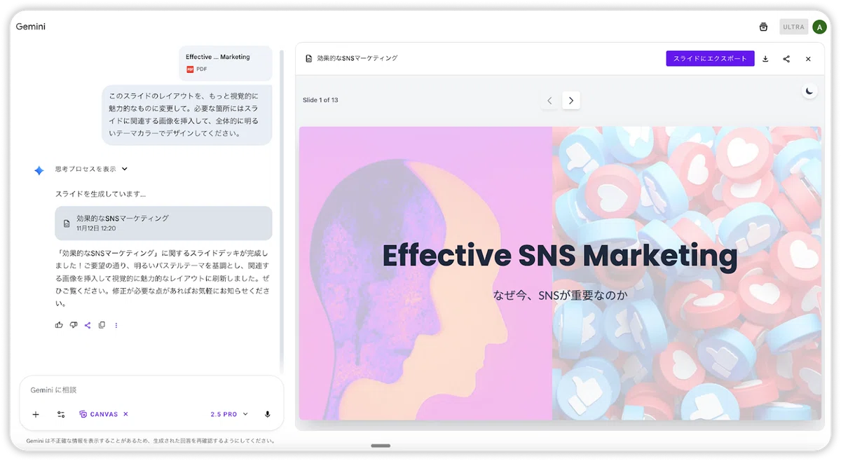This screenshot has height=461, width=841.
Task: Click the document icon beside canvas title
Action: click(308, 59)
